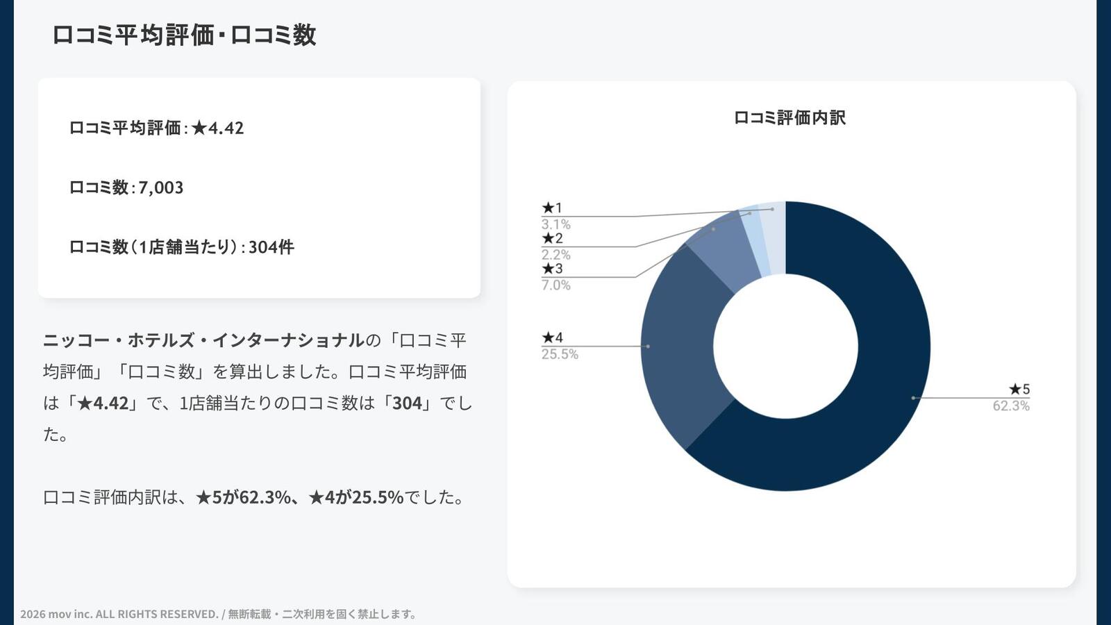Click the 口コミ数(1店舗当たり):304件 line
The width and height of the screenshot is (1111, 625).
coord(181,247)
